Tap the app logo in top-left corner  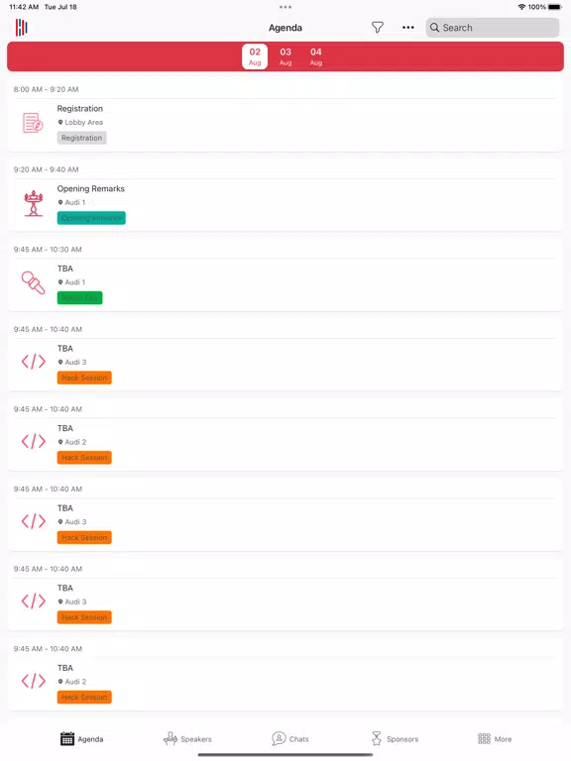22,28
